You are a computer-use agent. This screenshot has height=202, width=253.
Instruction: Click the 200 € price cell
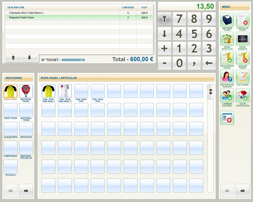pos(145,13)
